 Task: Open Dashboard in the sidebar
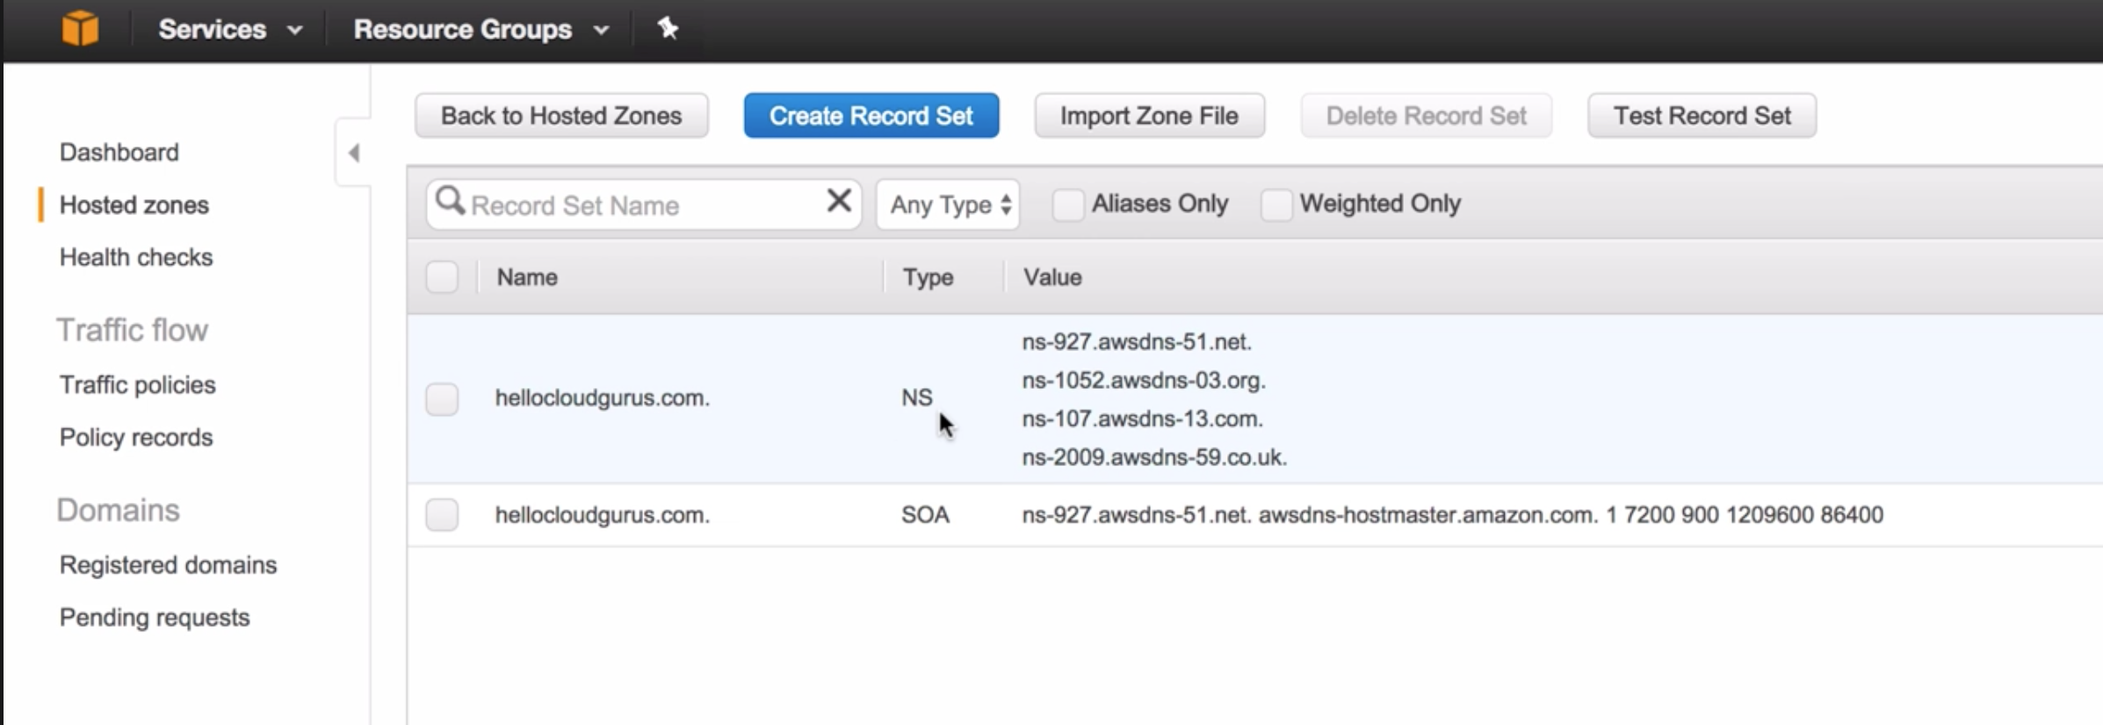click(x=119, y=153)
